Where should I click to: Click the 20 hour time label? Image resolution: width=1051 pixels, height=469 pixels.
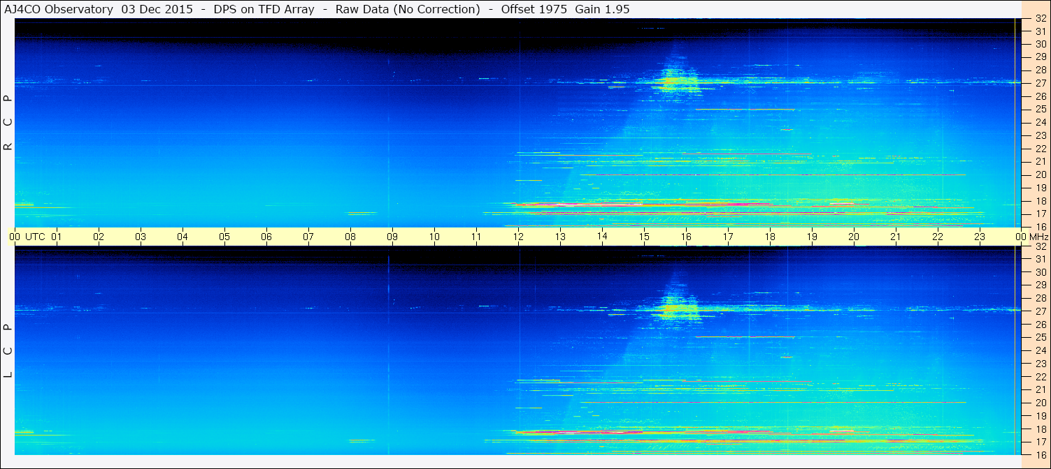pyautogui.click(x=854, y=237)
